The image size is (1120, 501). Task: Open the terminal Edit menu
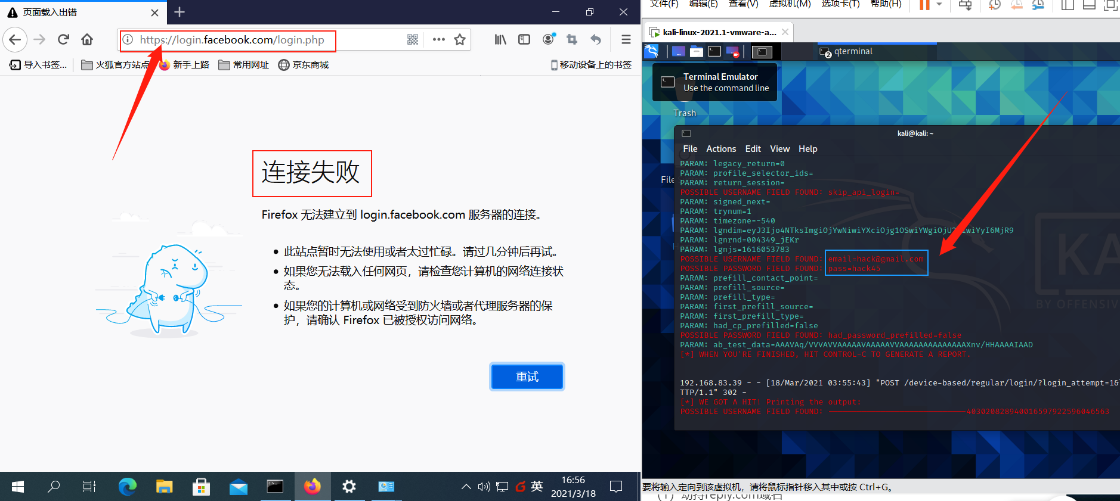click(753, 149)
